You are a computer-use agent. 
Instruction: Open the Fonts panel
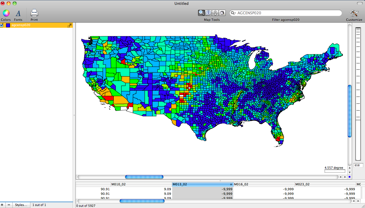click(x=18, y=13)
